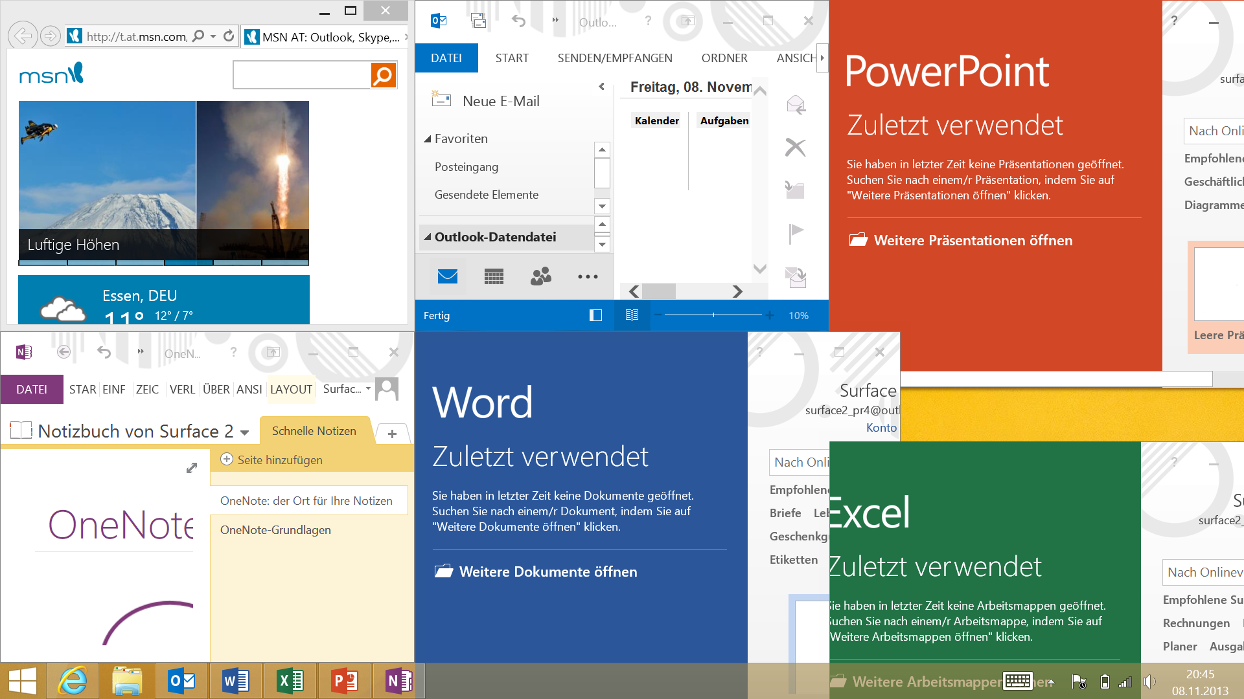Viewport: 1244px width, 699px height.
Task: Click the Outlook delete X icon
Action: (x=795, y=148)
